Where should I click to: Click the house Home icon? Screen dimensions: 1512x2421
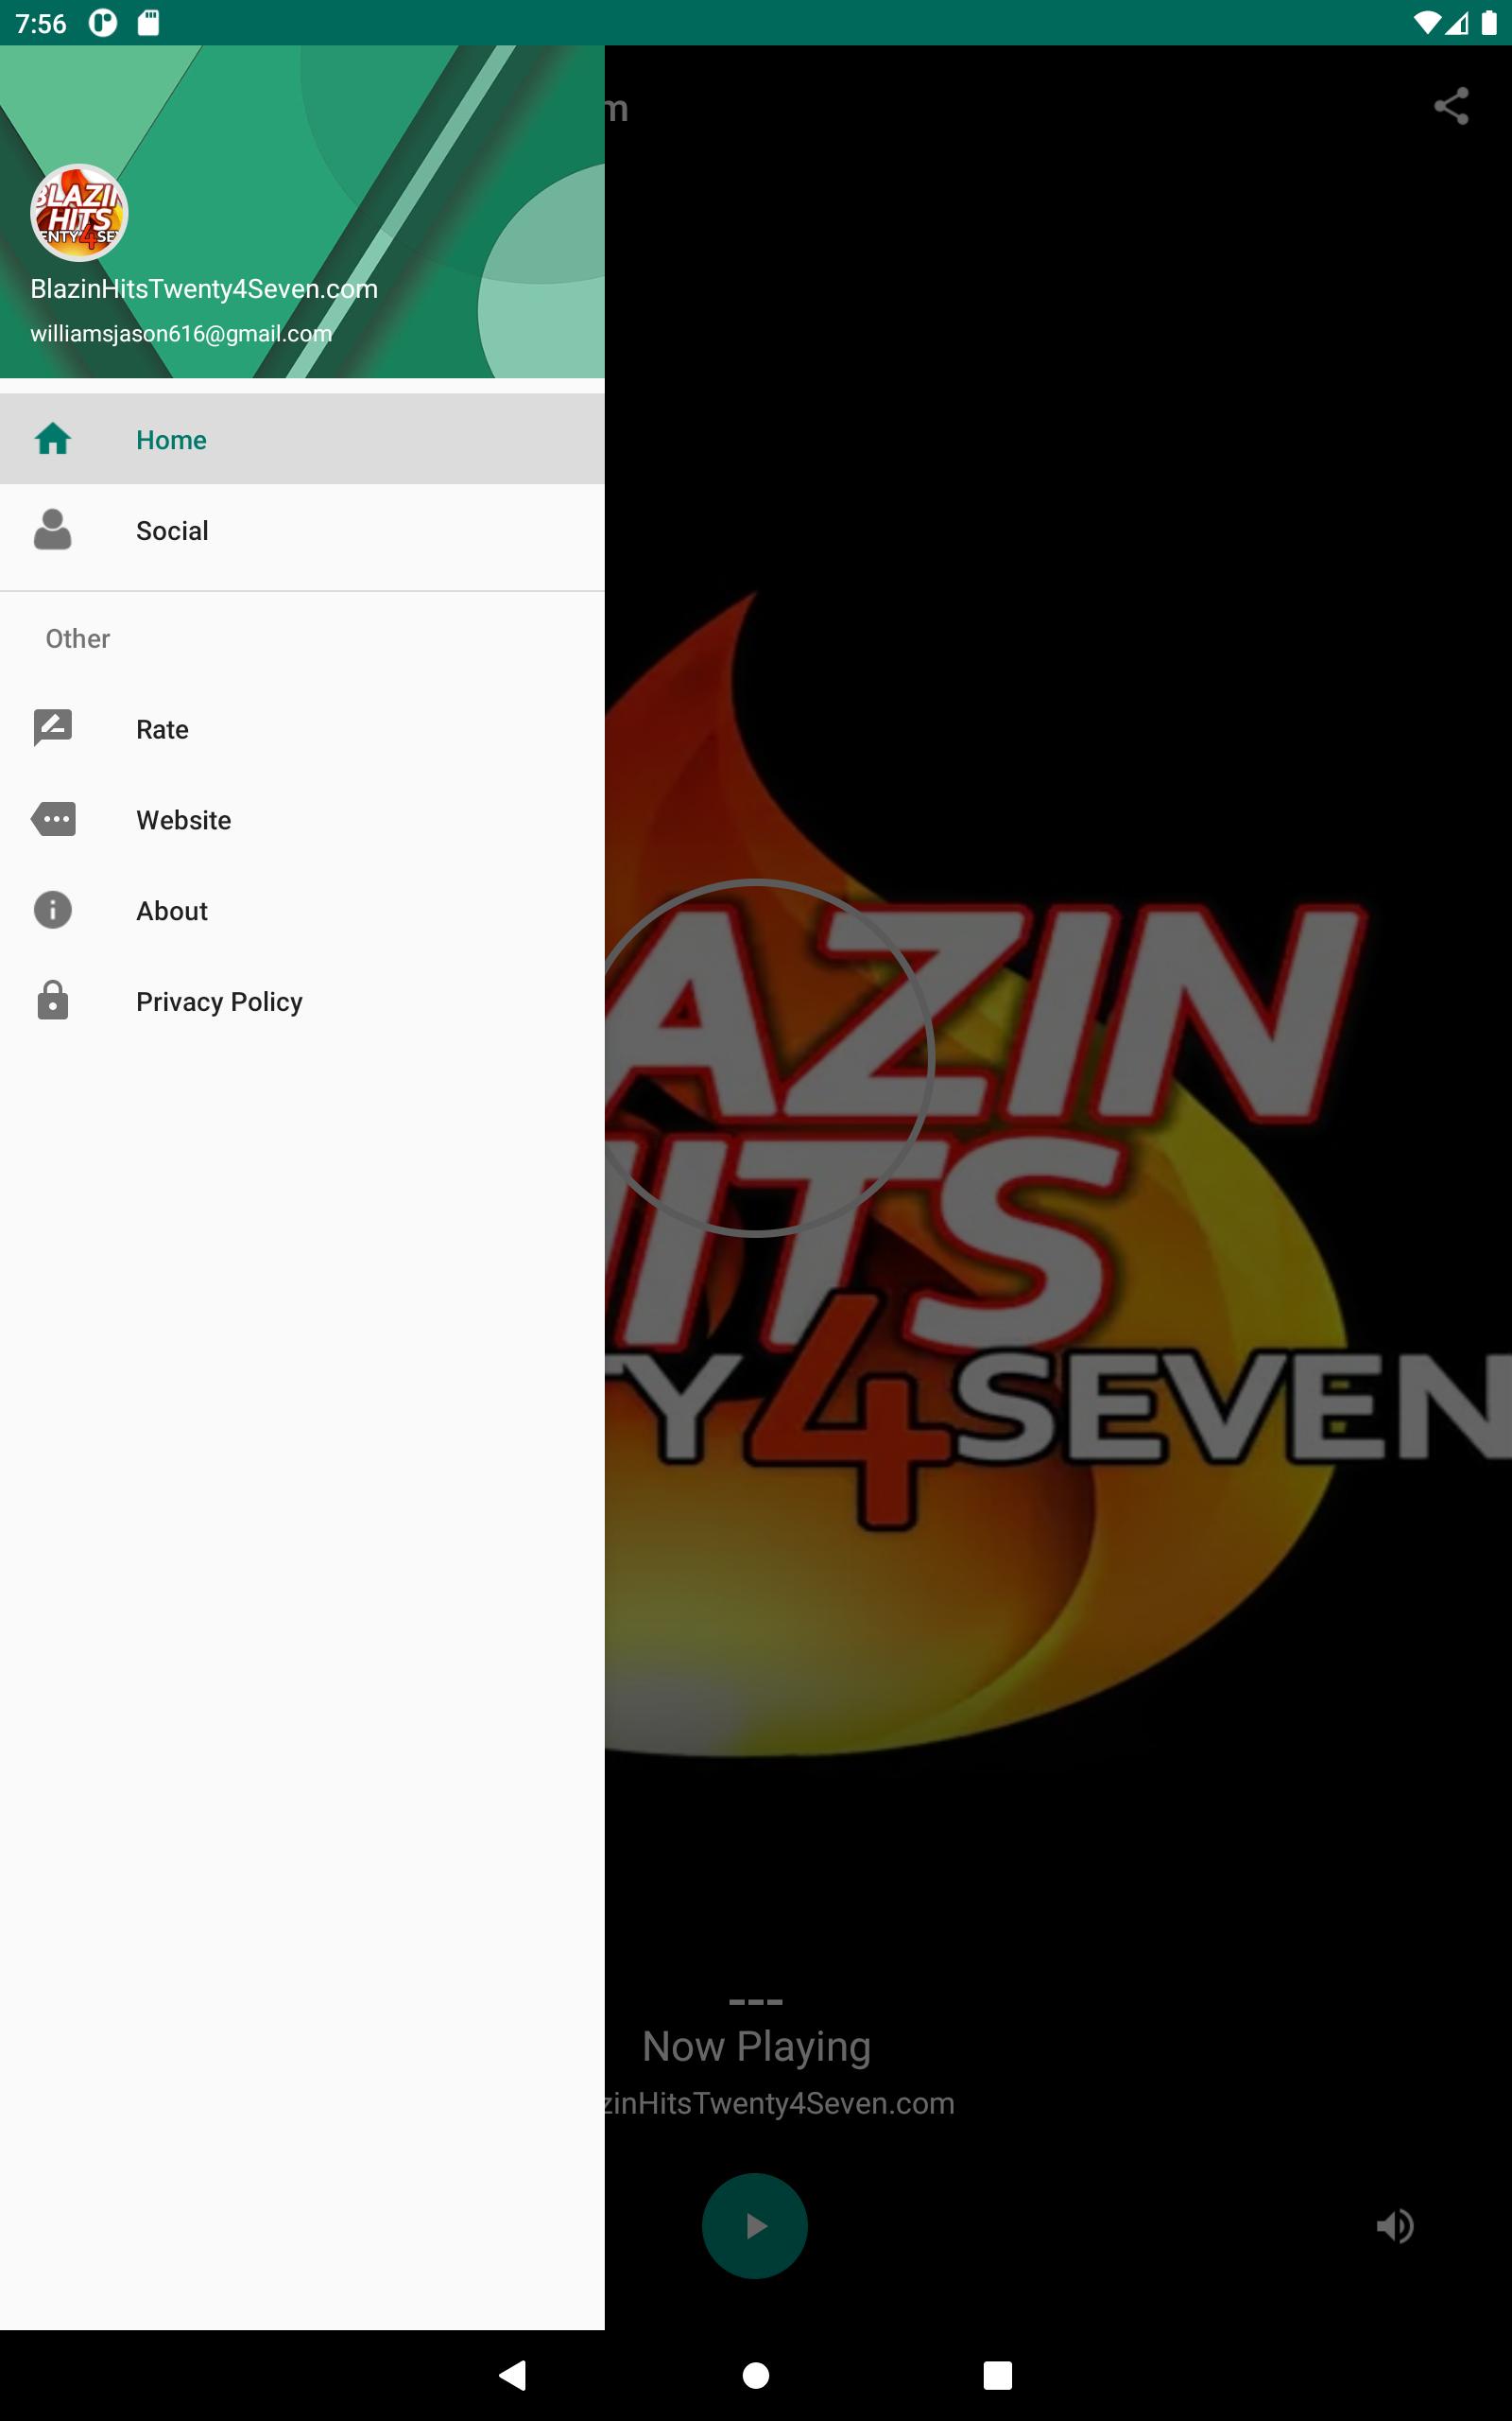tap(53, 439)
